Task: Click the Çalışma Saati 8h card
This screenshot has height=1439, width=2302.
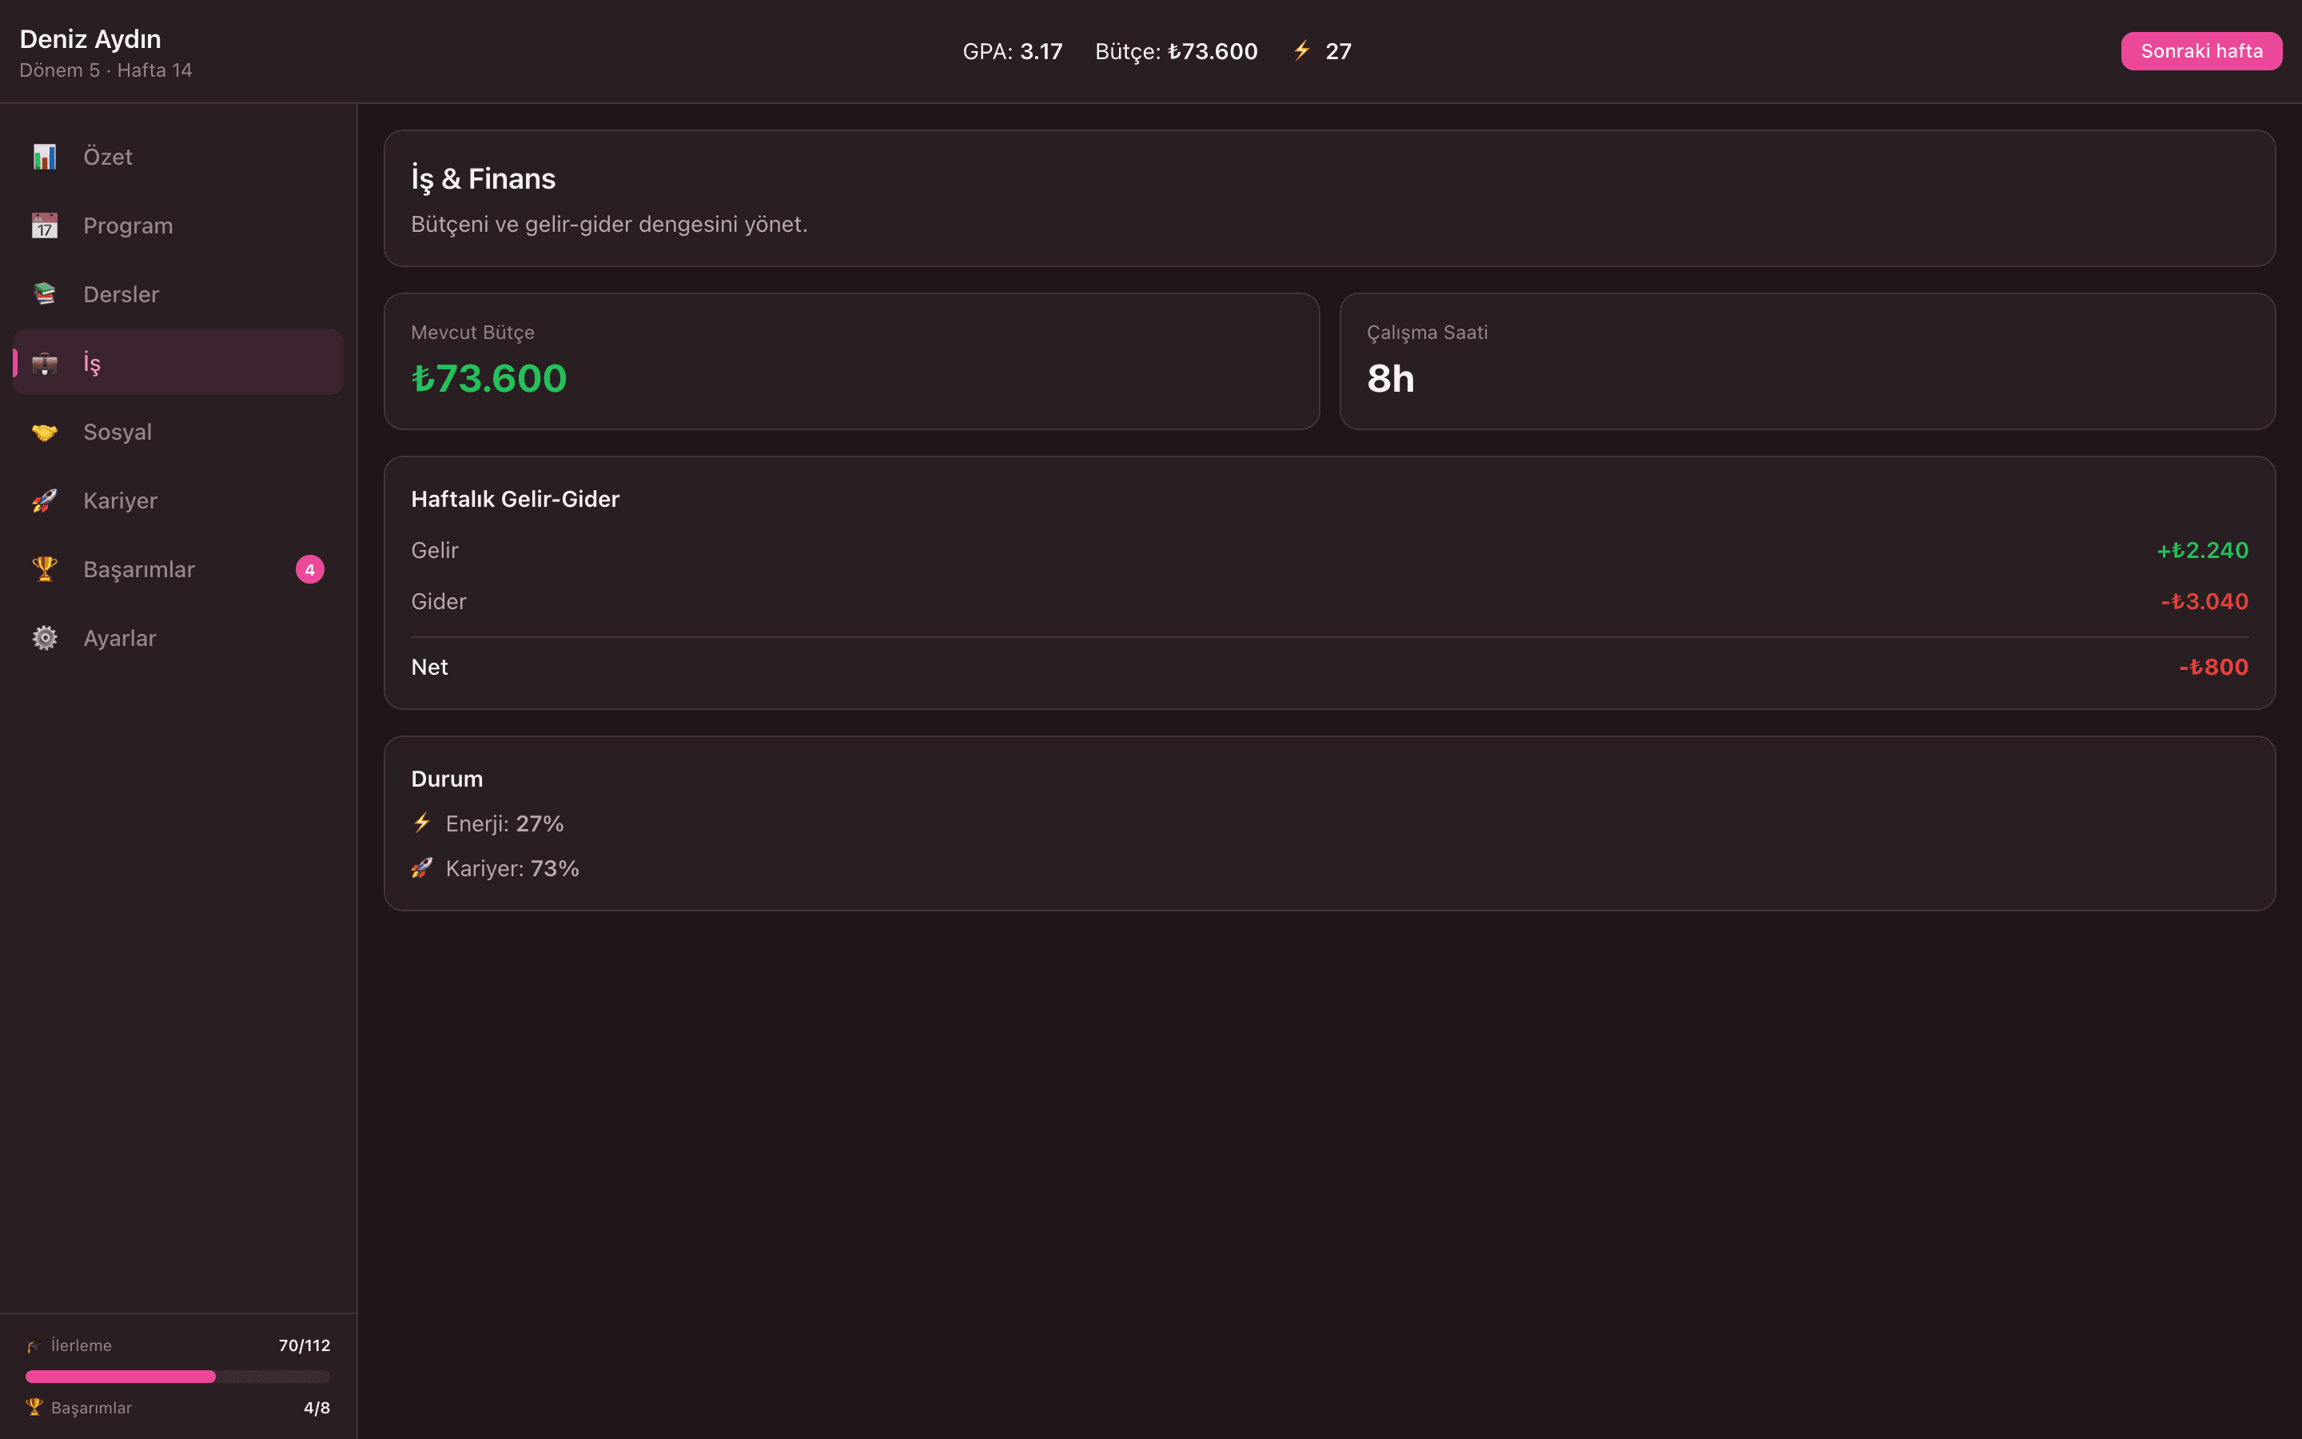Action: click(x=1807, y=361)
